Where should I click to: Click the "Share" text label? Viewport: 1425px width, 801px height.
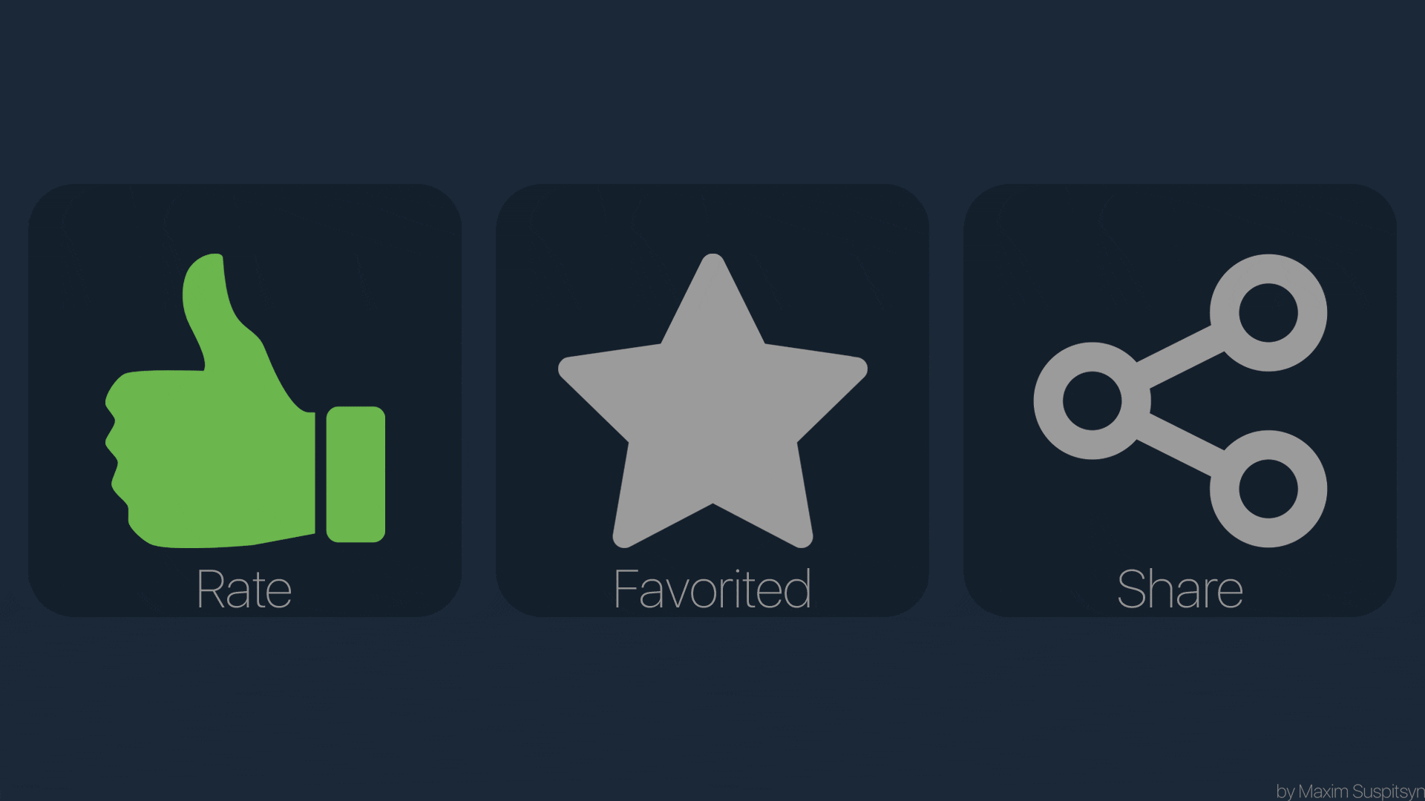[1180, 590]
